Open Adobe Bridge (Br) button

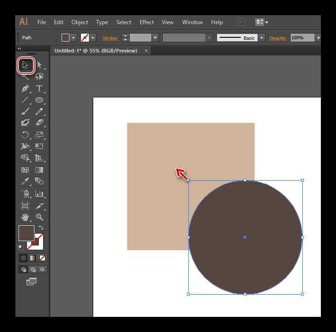coord(241,22)
